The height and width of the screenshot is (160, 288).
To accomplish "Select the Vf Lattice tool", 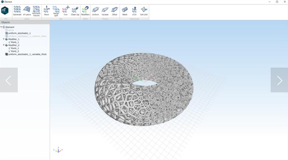I will point(27,11).
